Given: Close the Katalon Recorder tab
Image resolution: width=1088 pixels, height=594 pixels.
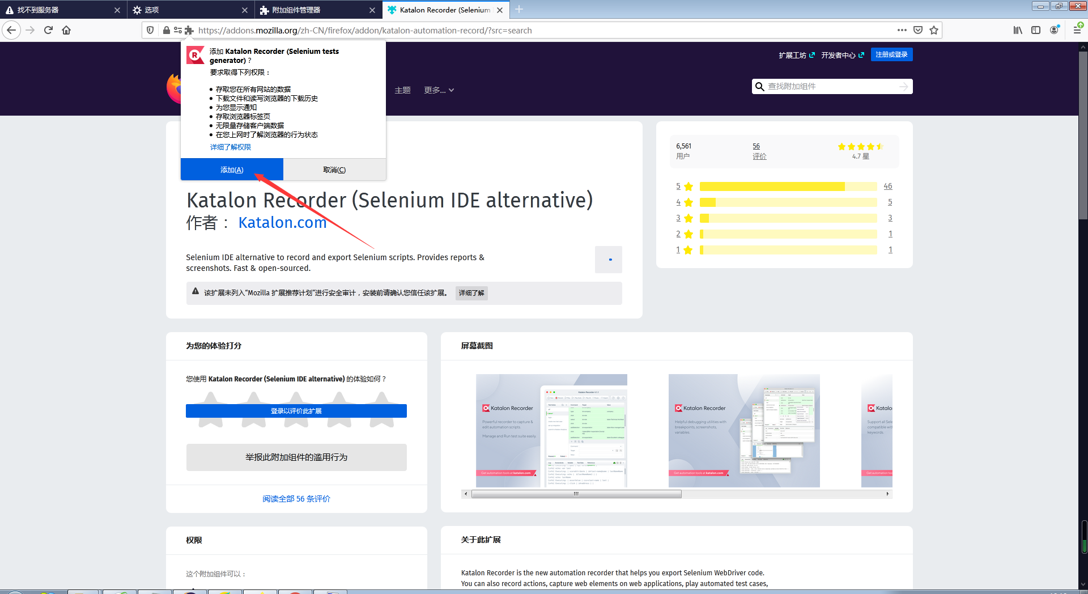Looking at the screenshot, I should point(500,10).
